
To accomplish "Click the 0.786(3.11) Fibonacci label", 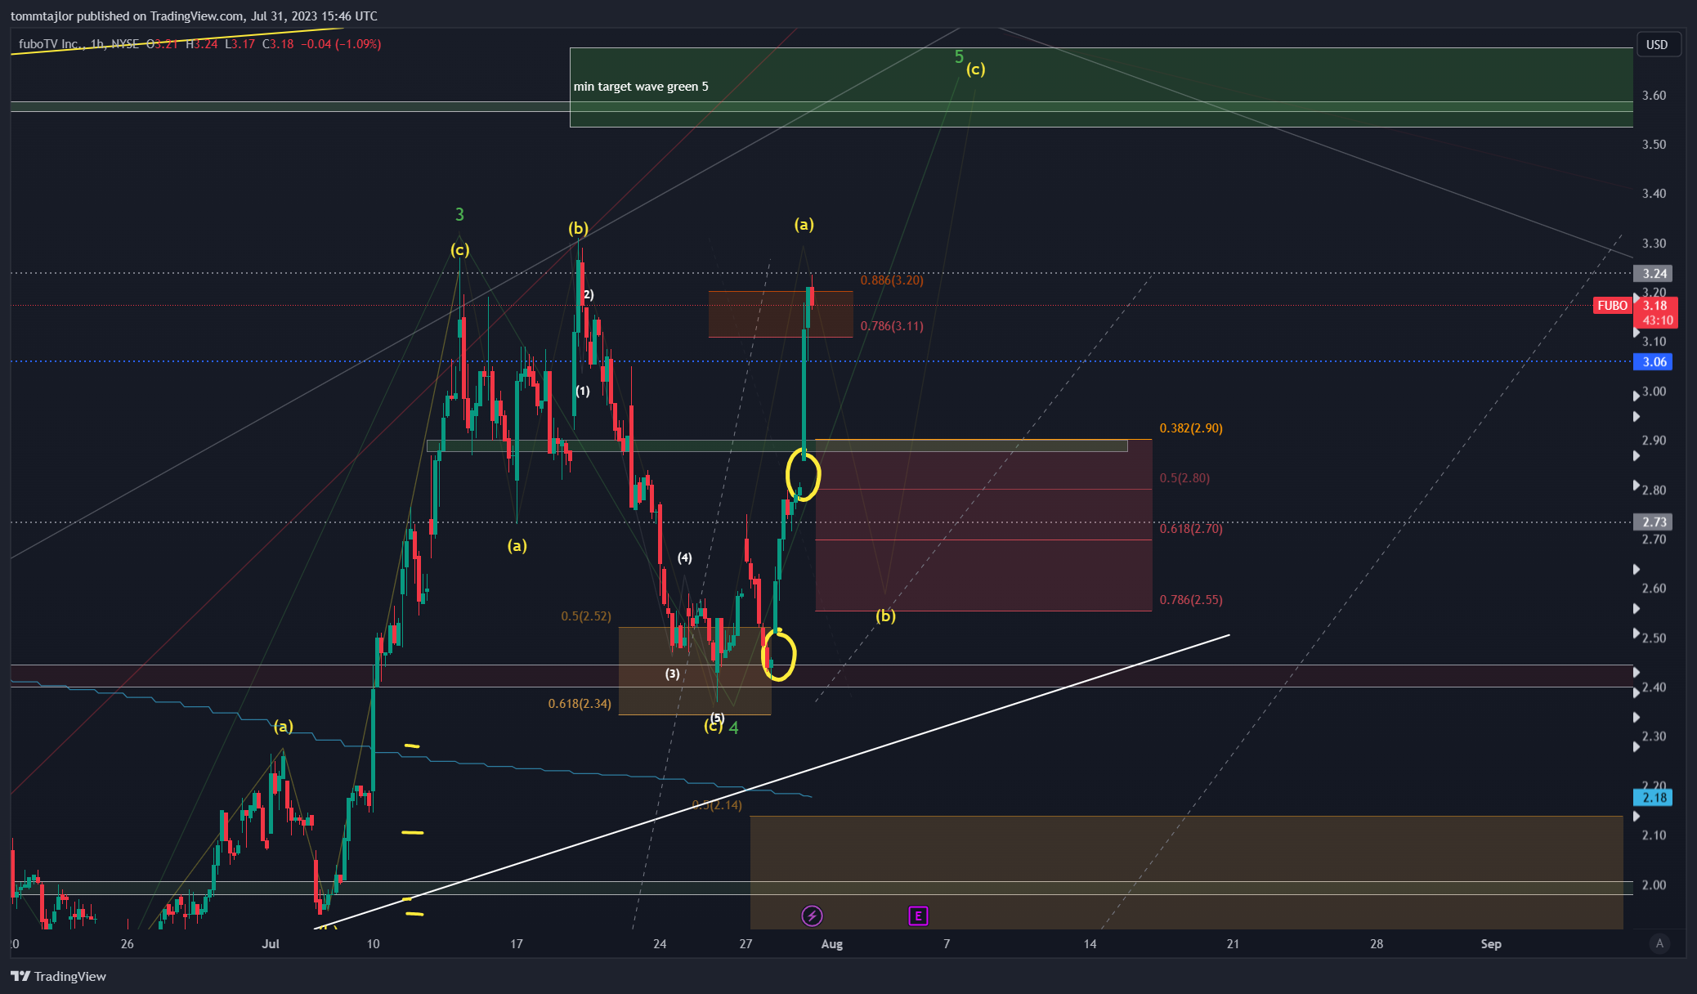I will (892, 325).
